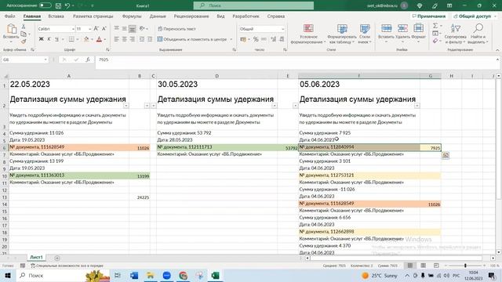Switch to the Формулы tab

132,16
